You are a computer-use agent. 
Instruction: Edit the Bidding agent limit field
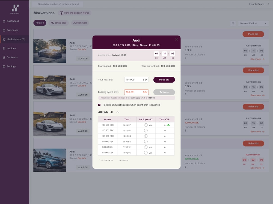pos(136,92)
